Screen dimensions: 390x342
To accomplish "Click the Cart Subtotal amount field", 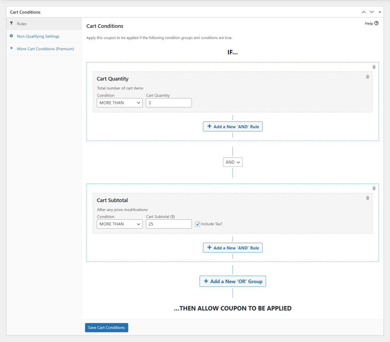I will point(169,224).
